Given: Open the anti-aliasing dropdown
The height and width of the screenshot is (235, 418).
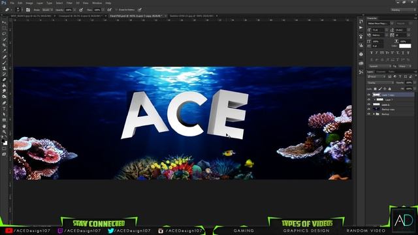Looking at the screenshot, I should point(405,66).
